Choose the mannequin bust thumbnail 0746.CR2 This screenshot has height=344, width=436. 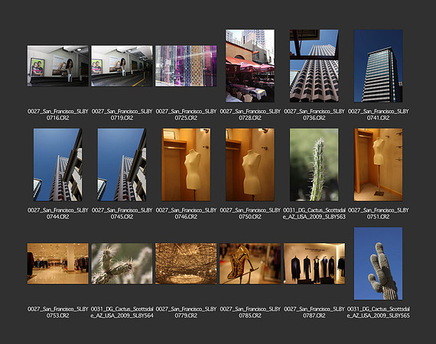186,164
